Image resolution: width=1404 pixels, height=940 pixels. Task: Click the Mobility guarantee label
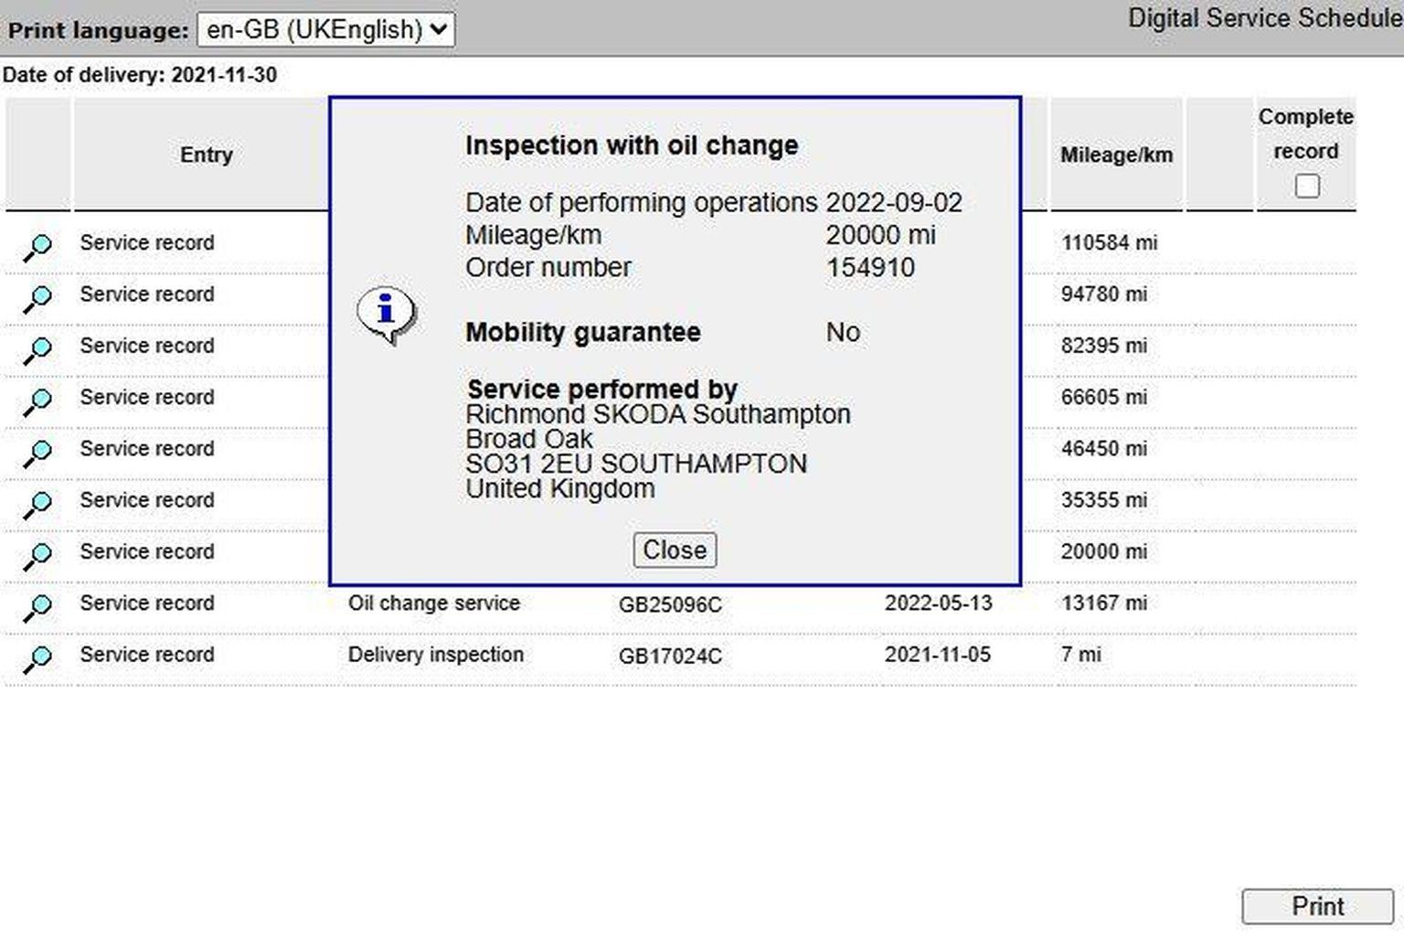[583, 332]
